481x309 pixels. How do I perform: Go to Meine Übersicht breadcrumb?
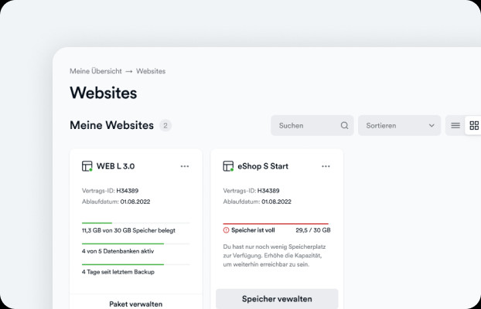coord(96,71)
